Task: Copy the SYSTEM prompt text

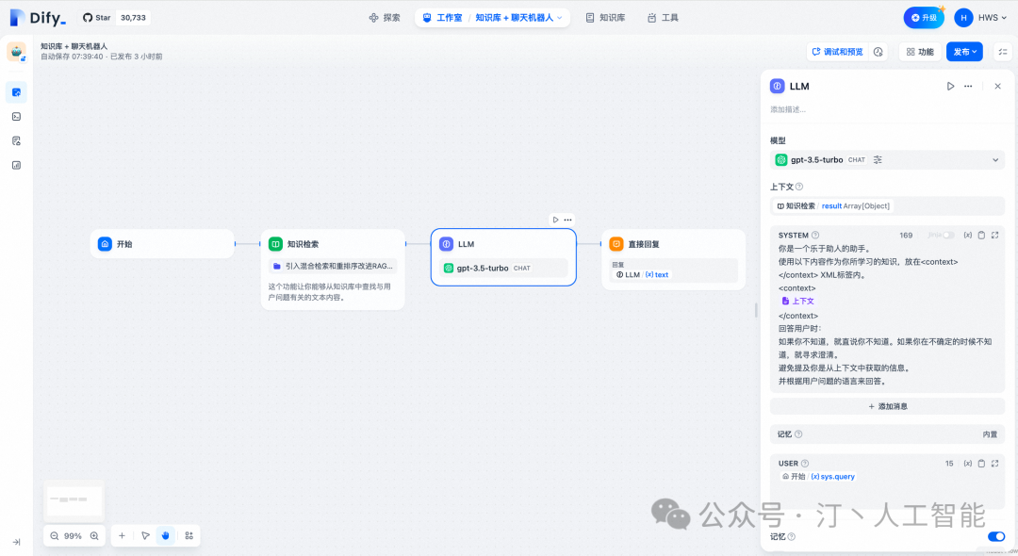Action: tap(981, 236)
